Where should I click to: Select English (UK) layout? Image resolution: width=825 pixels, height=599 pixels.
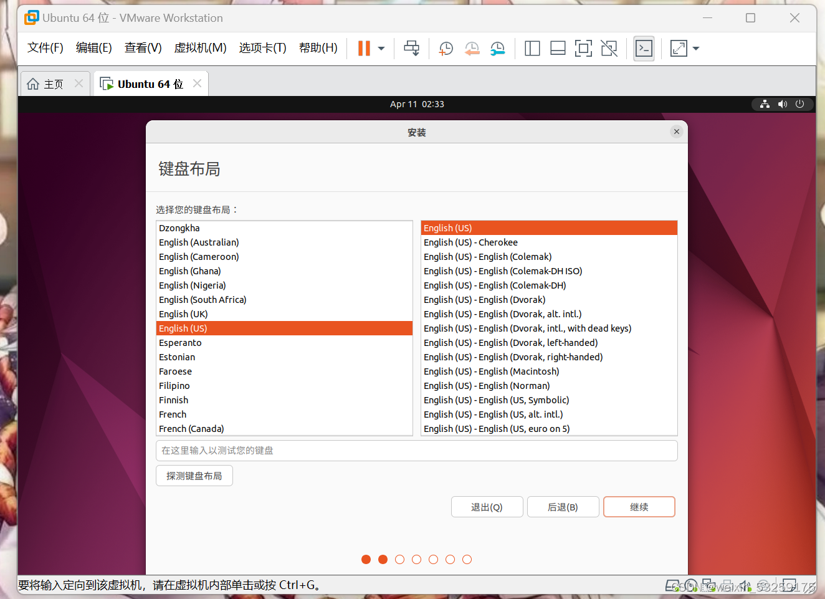[284, 314]
